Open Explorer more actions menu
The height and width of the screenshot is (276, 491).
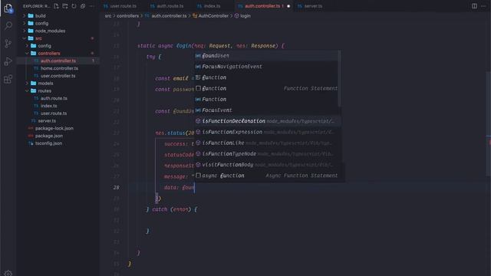[92, 6]
